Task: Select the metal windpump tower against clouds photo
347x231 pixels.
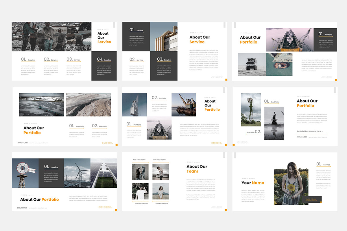Action: tap(251, 110)
